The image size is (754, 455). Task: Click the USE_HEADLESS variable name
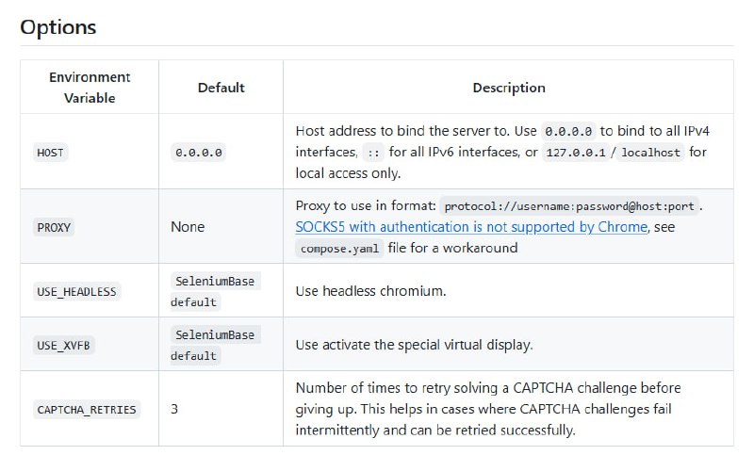[x=76, y=291]
